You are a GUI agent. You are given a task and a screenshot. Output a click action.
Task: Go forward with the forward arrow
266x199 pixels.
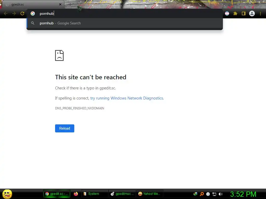(x=14, y=13)
